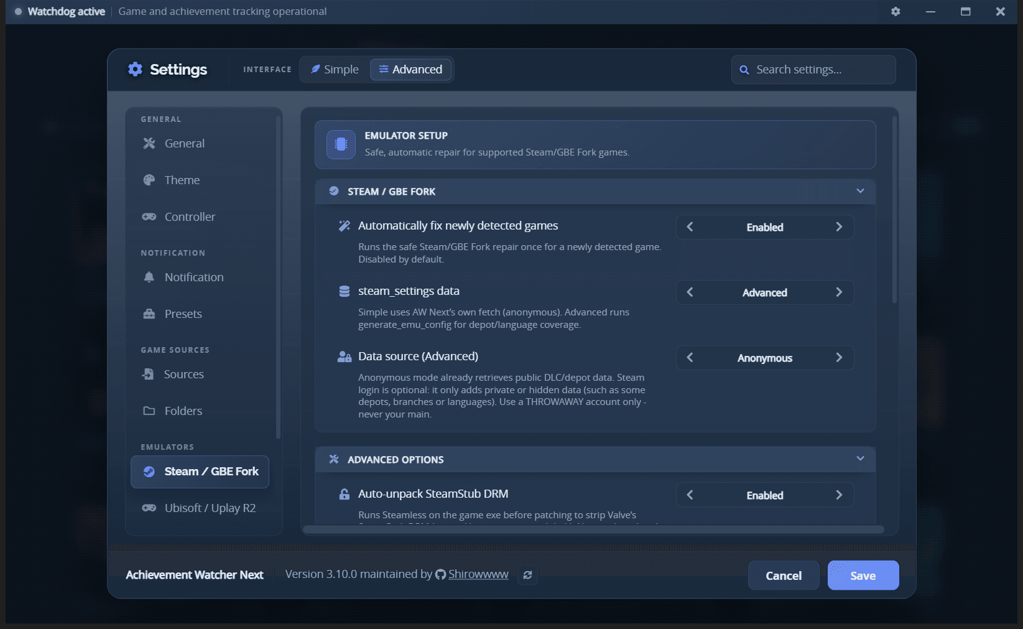Screen dimensions: 1023x629
Task: Click the Anonymous data source value
Action: point(765,358)
